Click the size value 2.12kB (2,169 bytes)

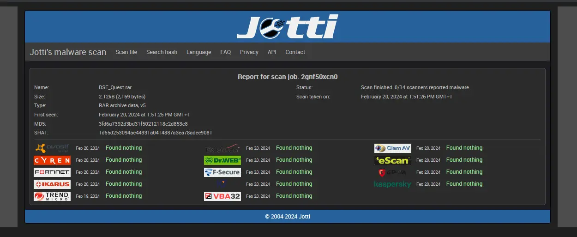tap(122, 97)
